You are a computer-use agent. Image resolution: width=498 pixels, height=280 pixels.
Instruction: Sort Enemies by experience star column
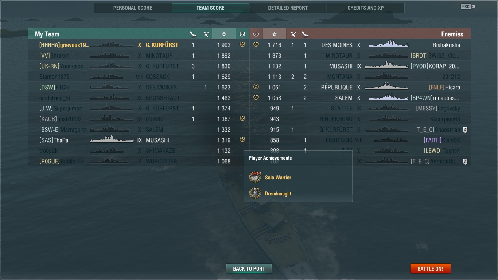coord(275,34)
